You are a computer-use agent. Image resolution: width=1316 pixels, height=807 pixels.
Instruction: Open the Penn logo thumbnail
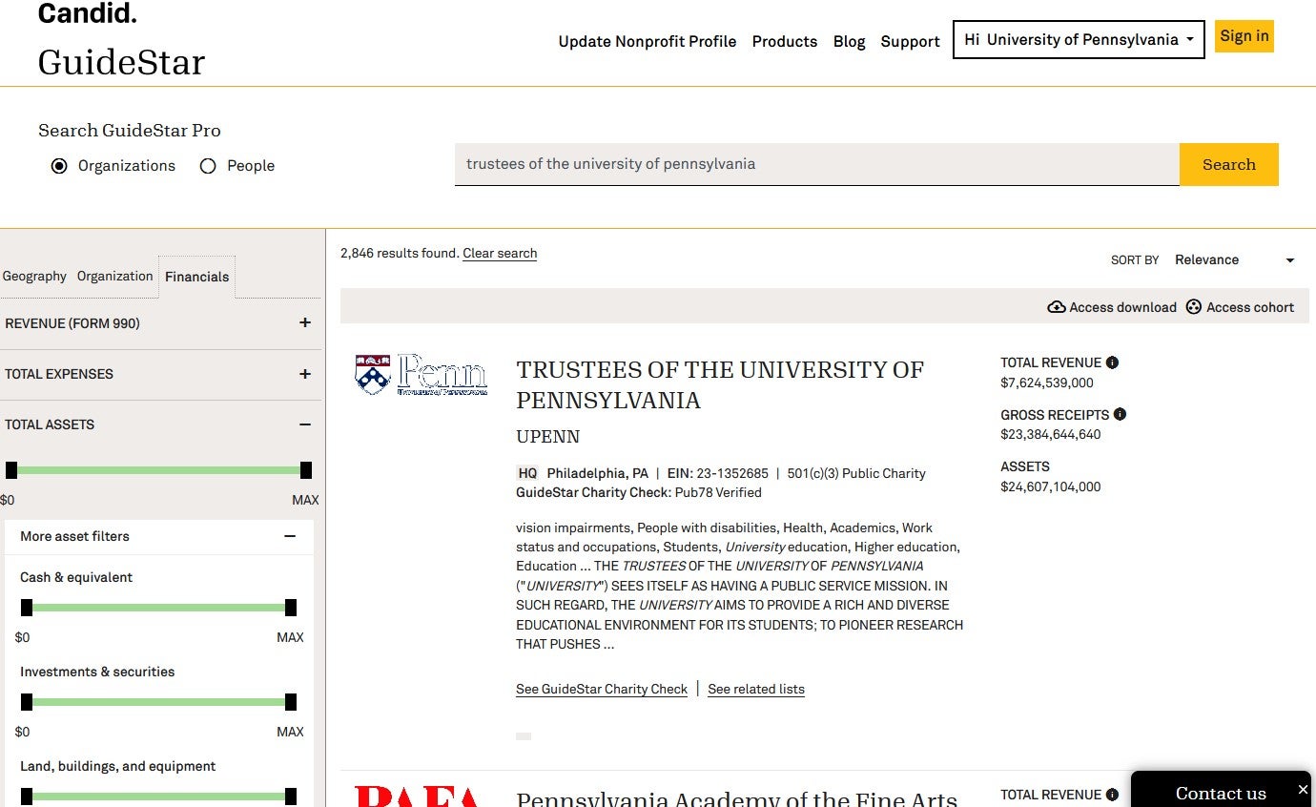pyautogui.click(x=421, y=375)
